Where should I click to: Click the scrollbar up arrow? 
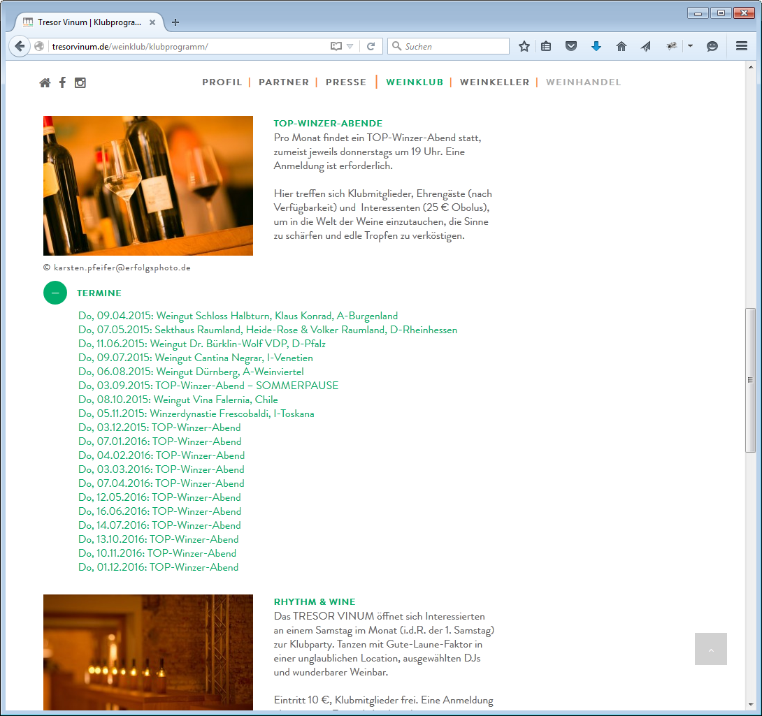(x=750, y=67)
